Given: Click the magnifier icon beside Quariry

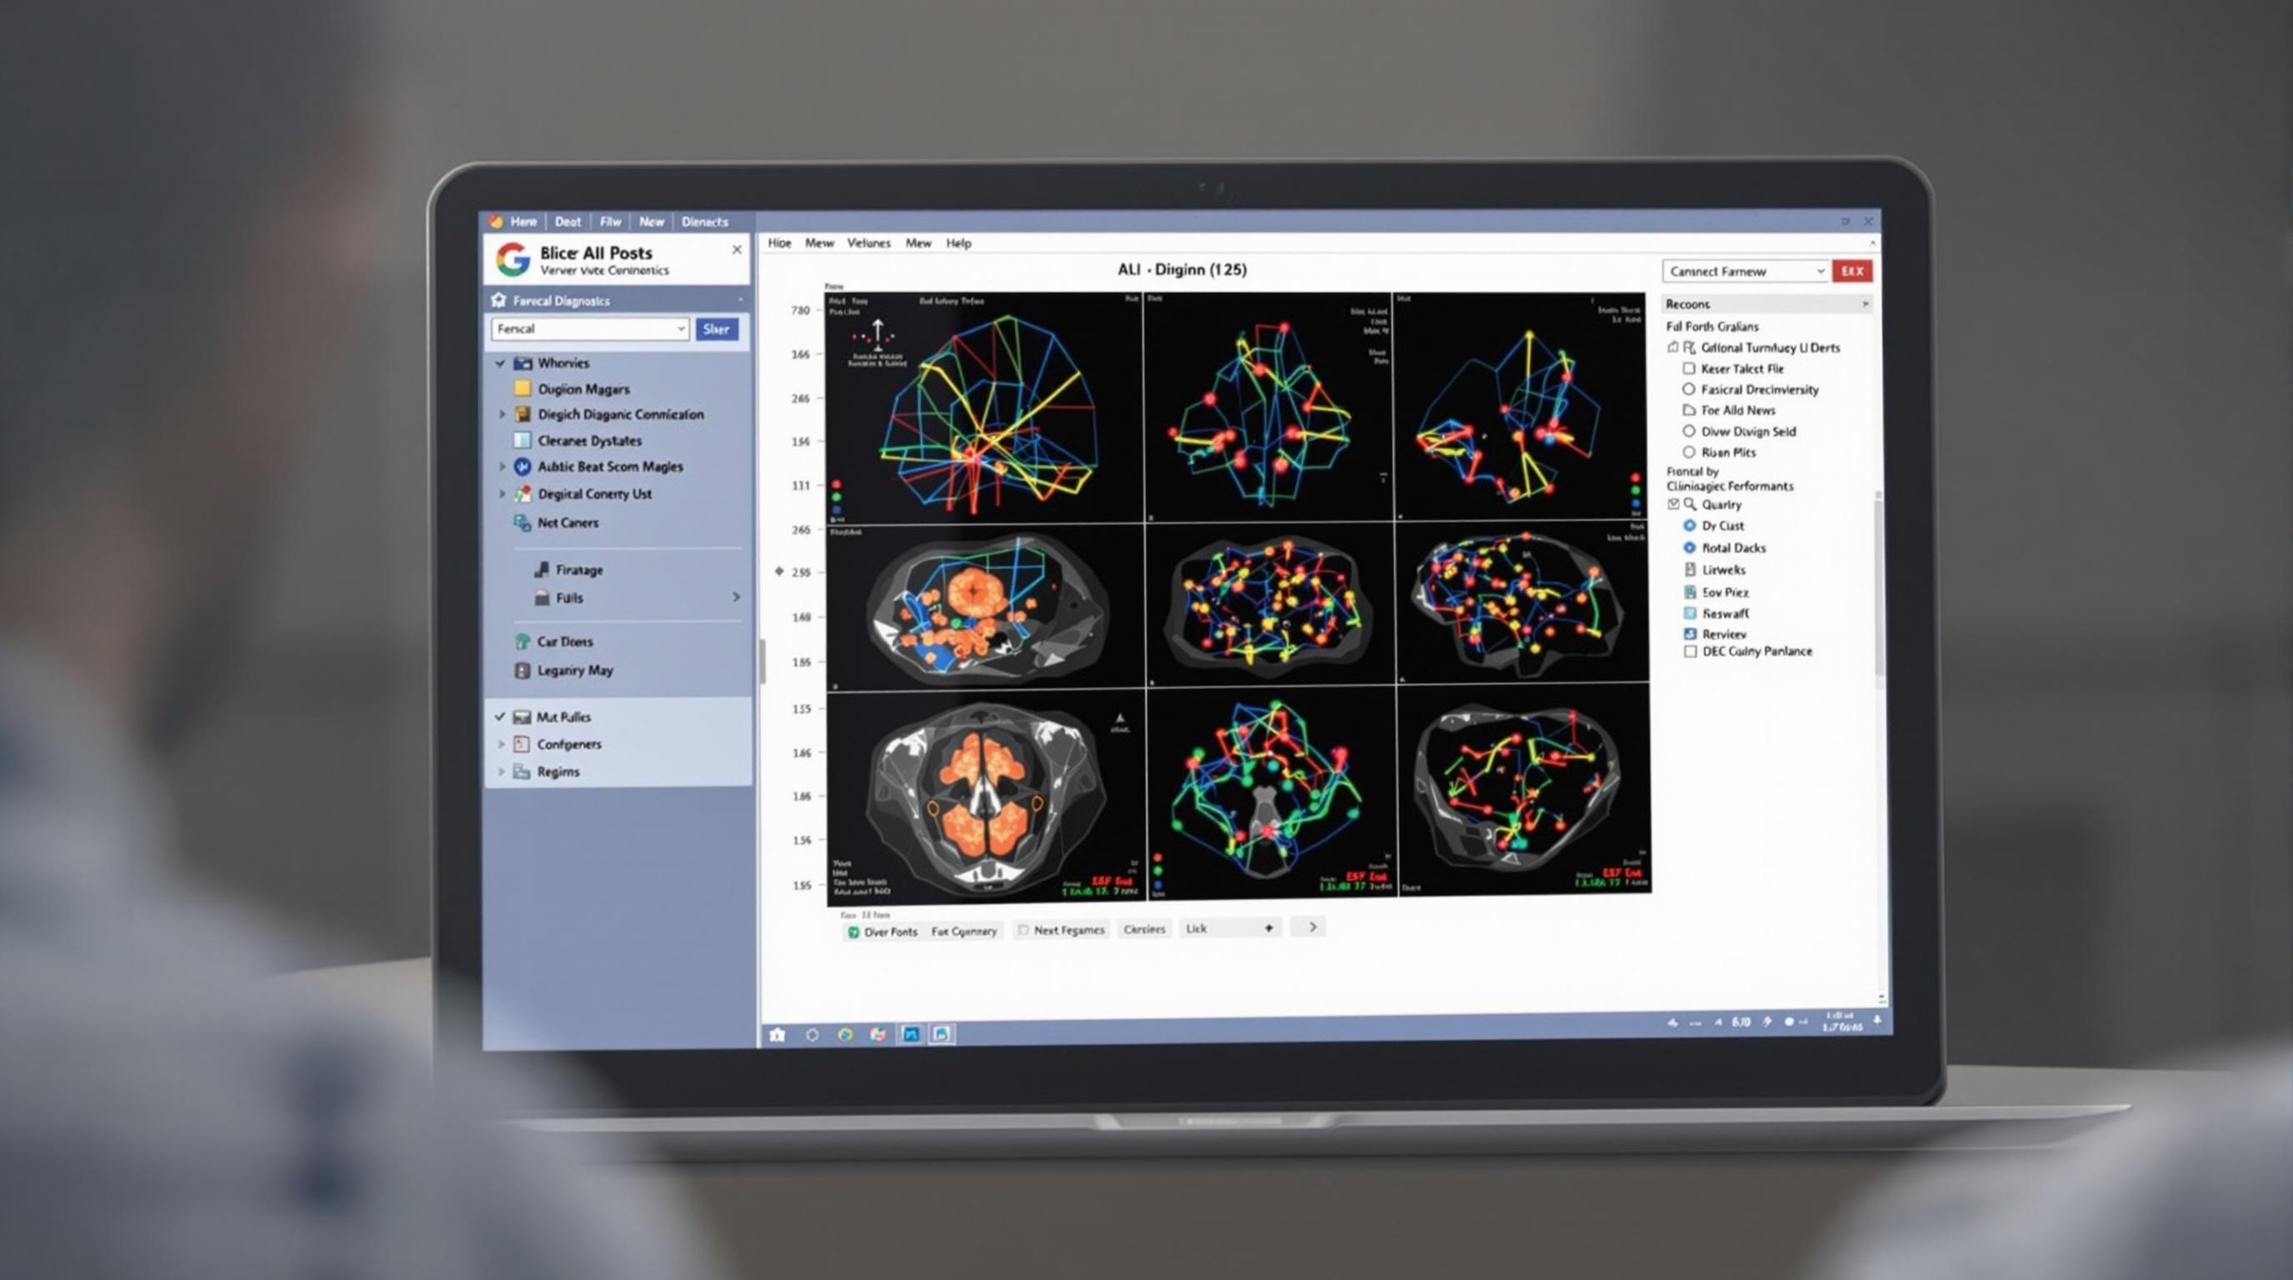Looking at the screenshot, I should (x=1690, y=505).
